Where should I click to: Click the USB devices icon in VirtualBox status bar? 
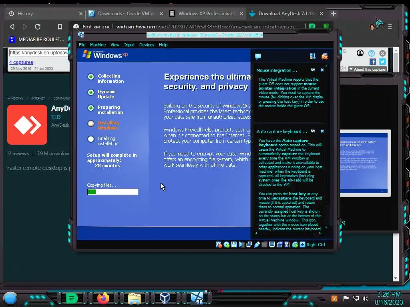pos(257,245)
